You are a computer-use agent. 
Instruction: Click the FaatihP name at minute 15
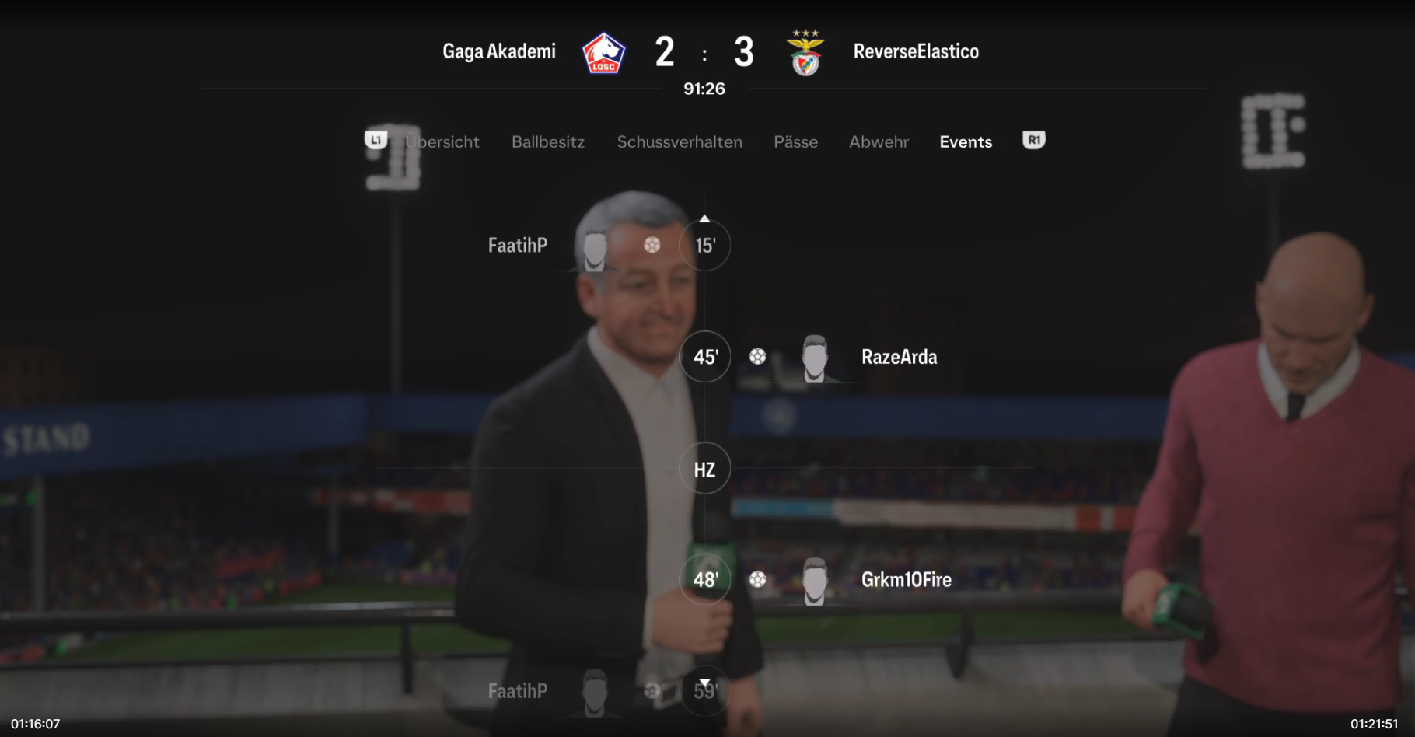(518, 245)
